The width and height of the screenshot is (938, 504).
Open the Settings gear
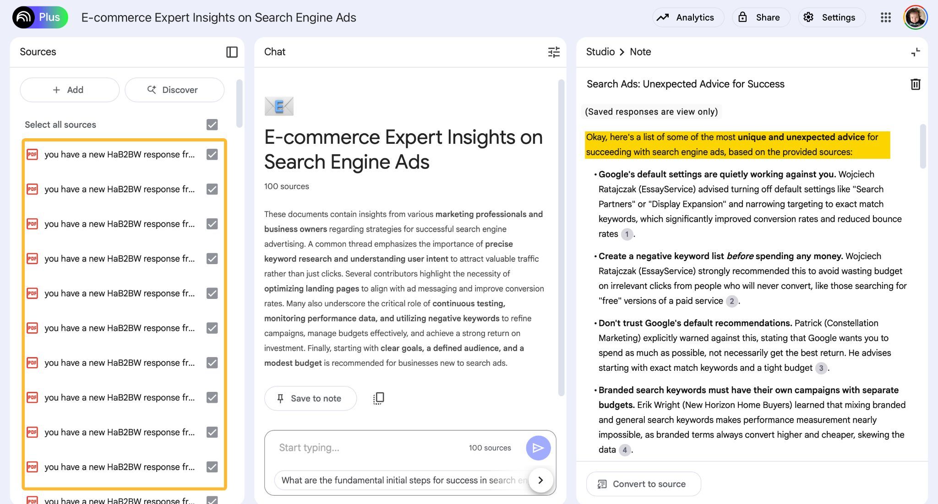[831, 17]
